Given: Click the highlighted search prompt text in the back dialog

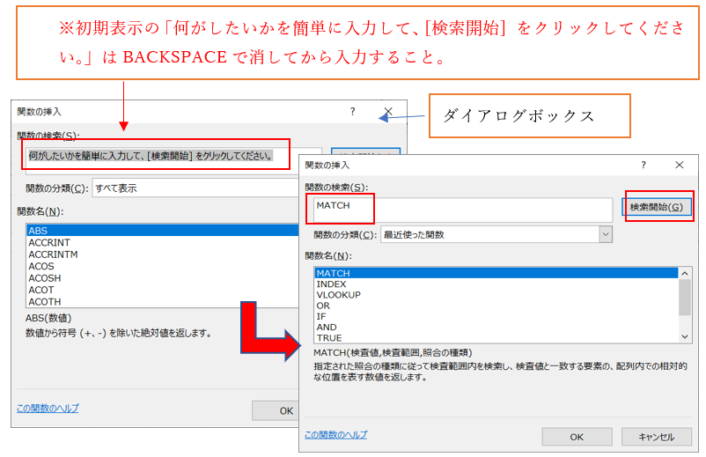Looking at the screenshot, I should click(x=150, y=156).
